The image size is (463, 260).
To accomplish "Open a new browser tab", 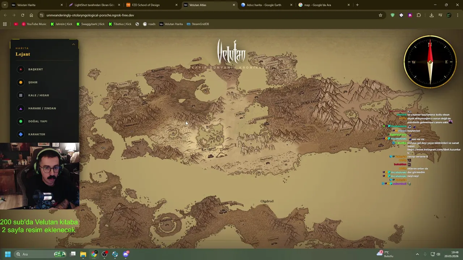I will click(357, 5).
